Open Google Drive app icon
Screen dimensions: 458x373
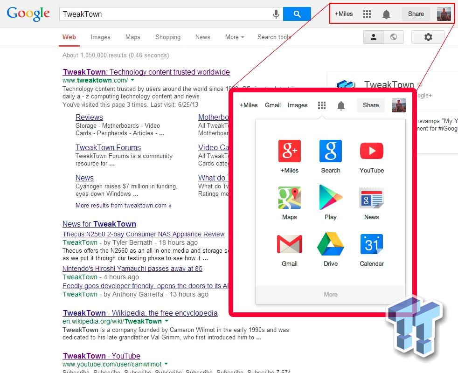point(330,244)
